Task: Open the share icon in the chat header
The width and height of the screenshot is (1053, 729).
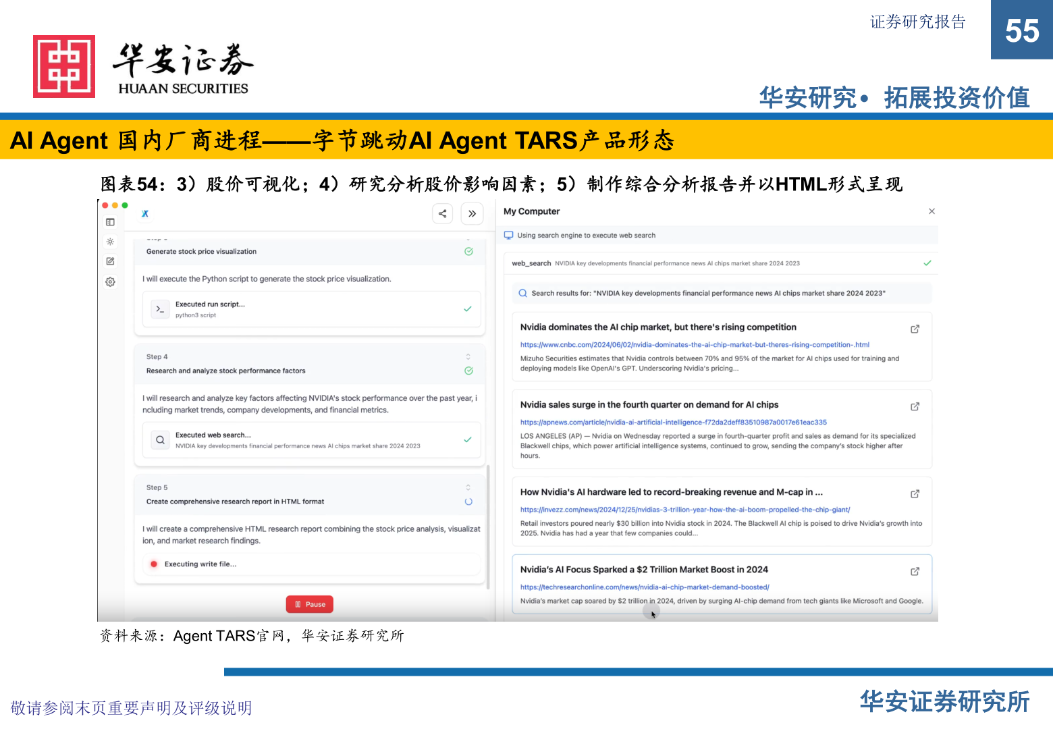Action: [x=443, y=214]
